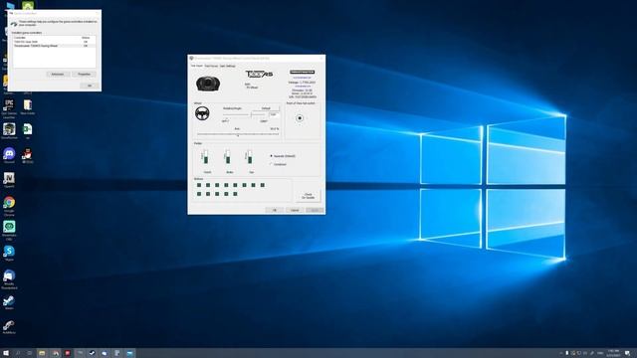Image resolution: width=637 pixels, height=358 pixels.
Task: Click the steering wheel icon in Wheel section
Action: (x=202, y=113)
